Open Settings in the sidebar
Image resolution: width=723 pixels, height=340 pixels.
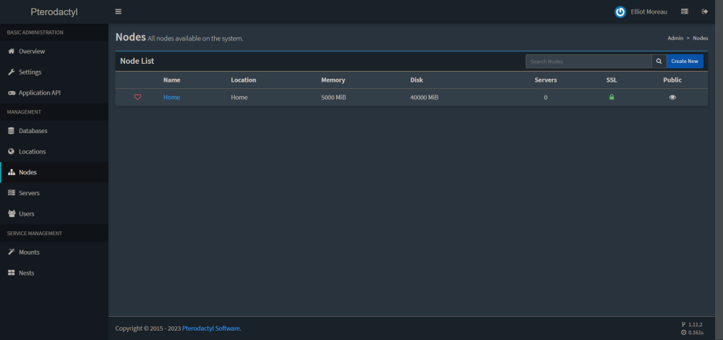[x=54, y=72]
